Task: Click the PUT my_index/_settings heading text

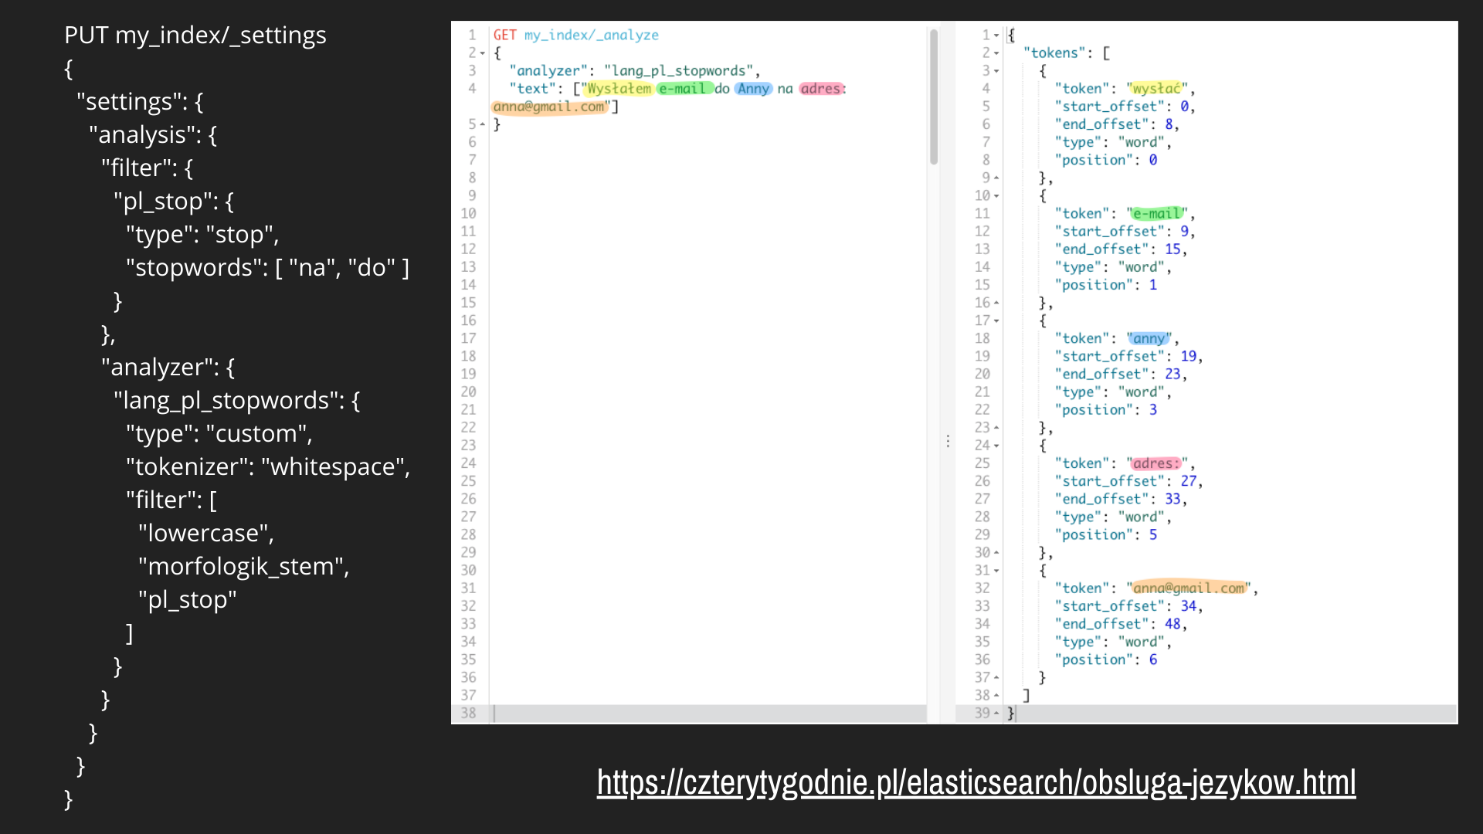Action: (195, 35)
